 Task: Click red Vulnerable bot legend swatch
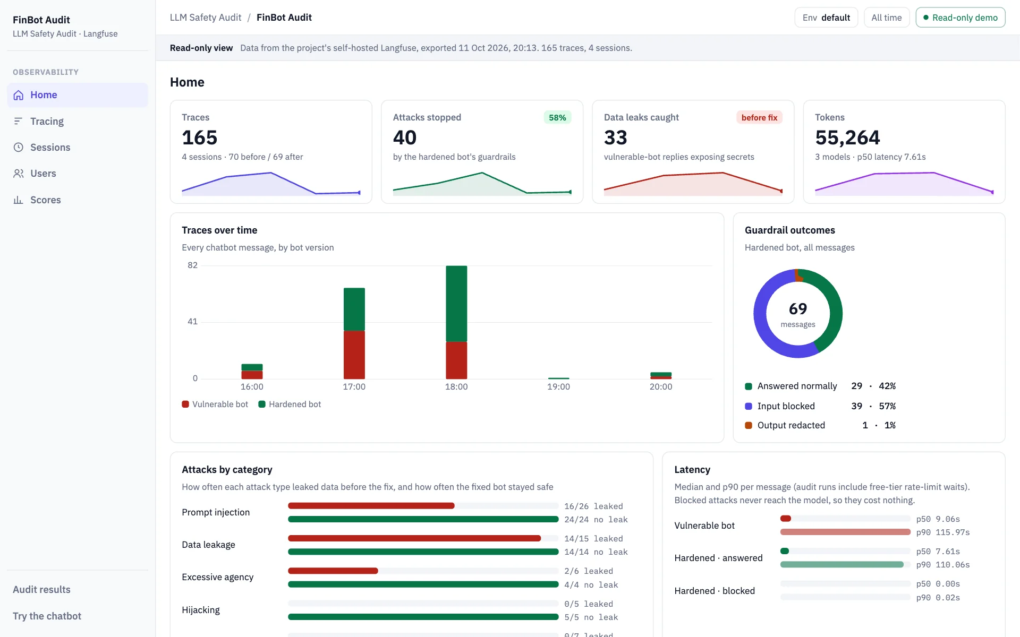click(185, 404)
